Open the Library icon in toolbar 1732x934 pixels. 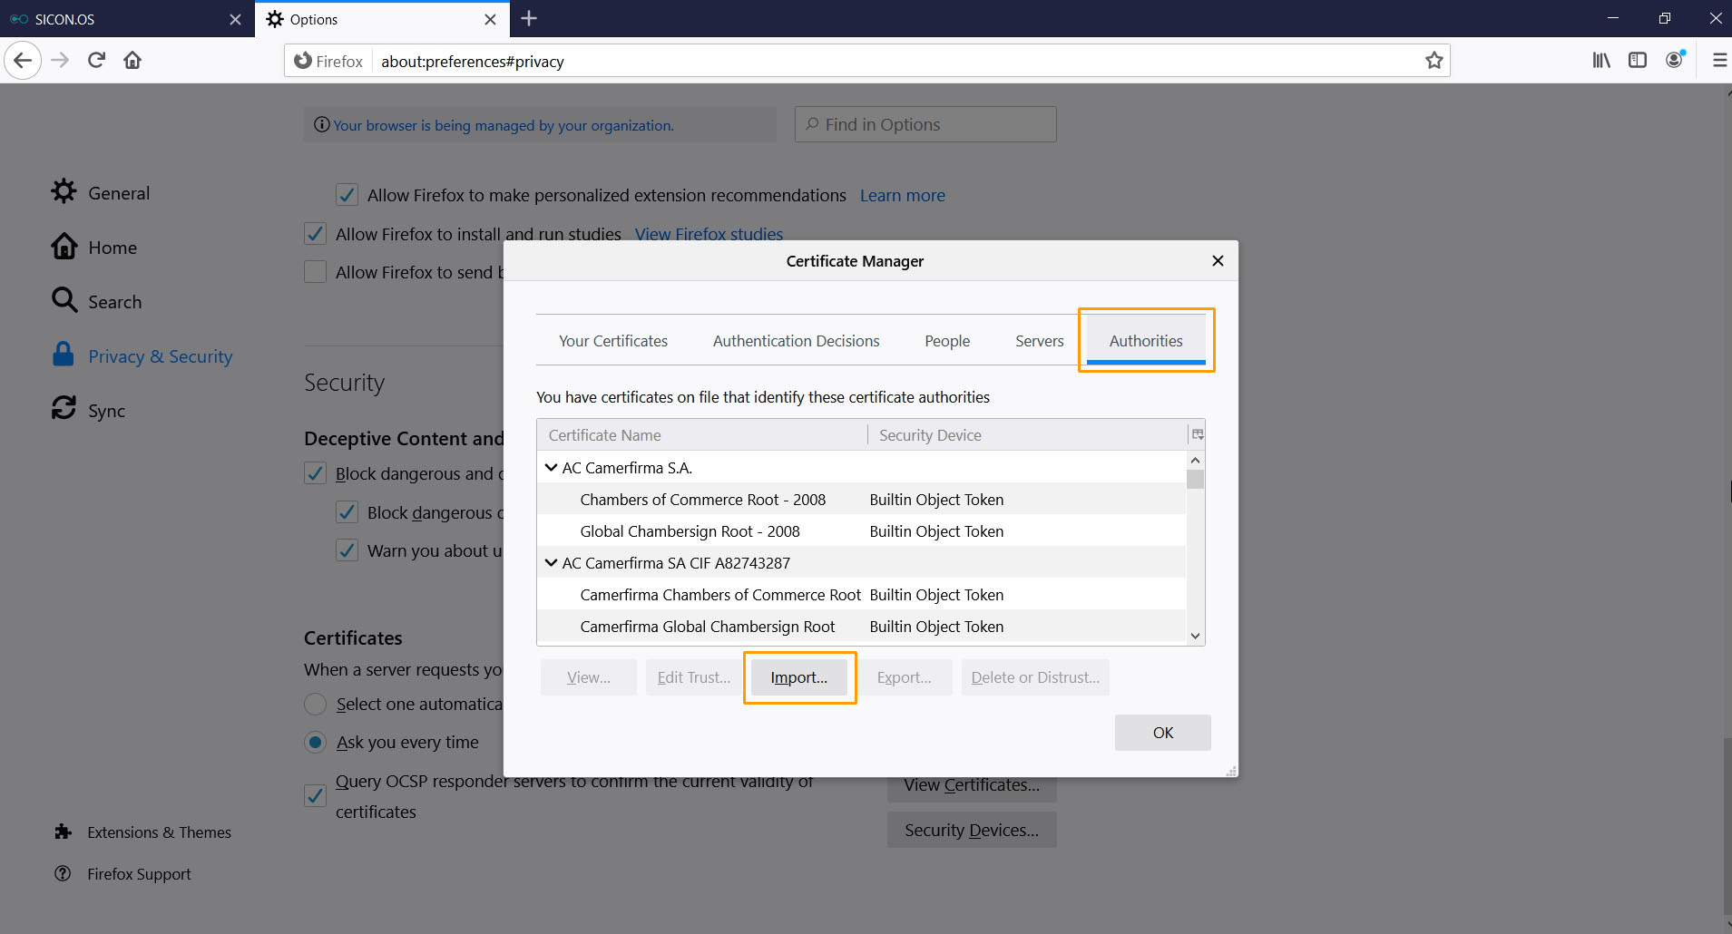tap(1601, 61)
